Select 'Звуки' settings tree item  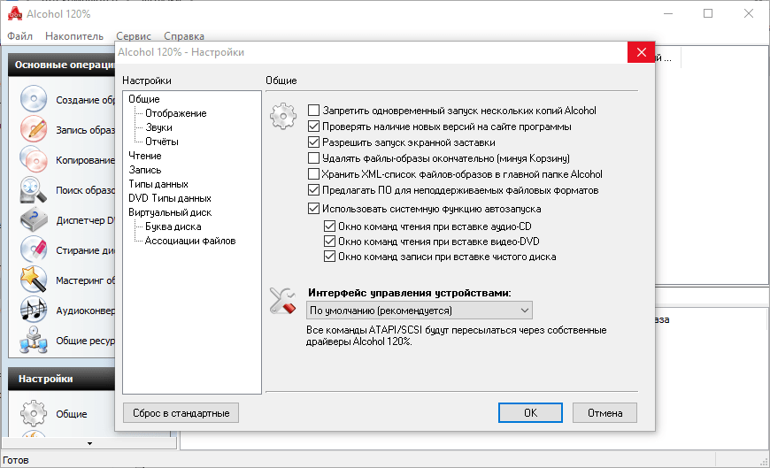click(158, 127)
